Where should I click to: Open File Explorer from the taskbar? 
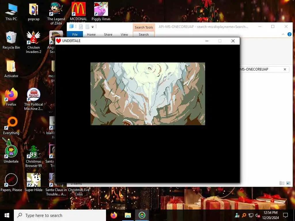click(x=128, y=215)
